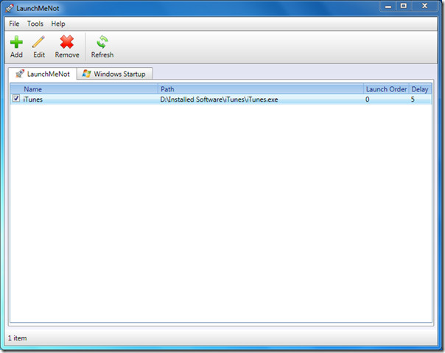Sort list by Name column header
445x353 pixels.
click(84, 89)
